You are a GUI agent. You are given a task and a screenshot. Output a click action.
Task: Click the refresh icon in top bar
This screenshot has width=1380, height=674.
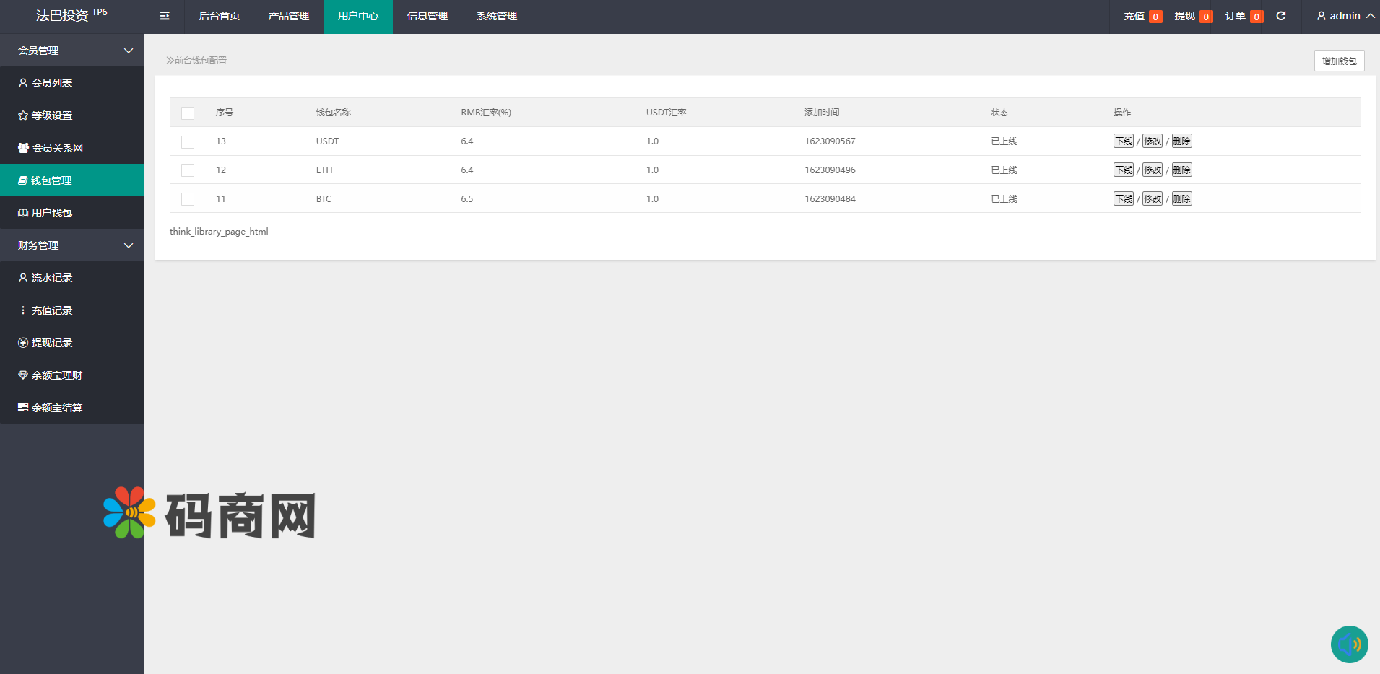pyautogui.click(x=1281, y=16)
